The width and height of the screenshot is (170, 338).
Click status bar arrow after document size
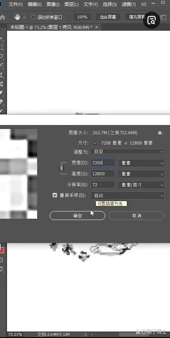[86, 334]
